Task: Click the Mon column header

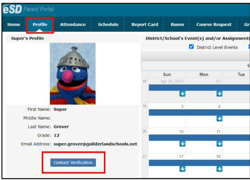Action: click(x=204, y=75)
